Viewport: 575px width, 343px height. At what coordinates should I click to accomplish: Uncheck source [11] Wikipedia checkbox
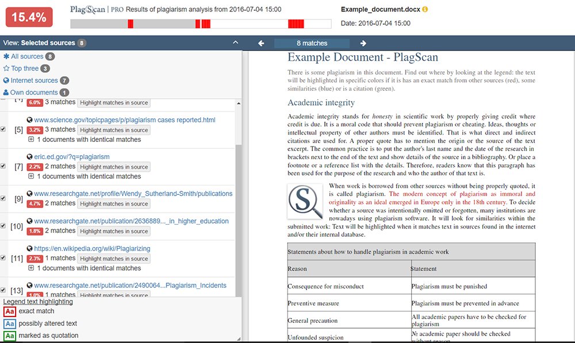3,257
